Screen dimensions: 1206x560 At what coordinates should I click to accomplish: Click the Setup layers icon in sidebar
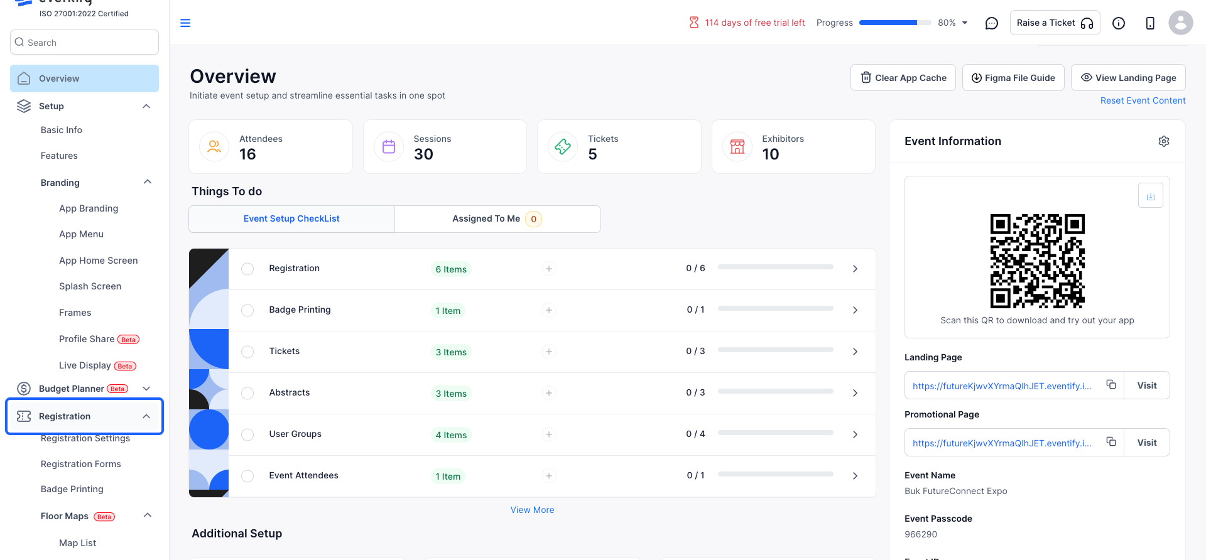(x=24, y=106)
